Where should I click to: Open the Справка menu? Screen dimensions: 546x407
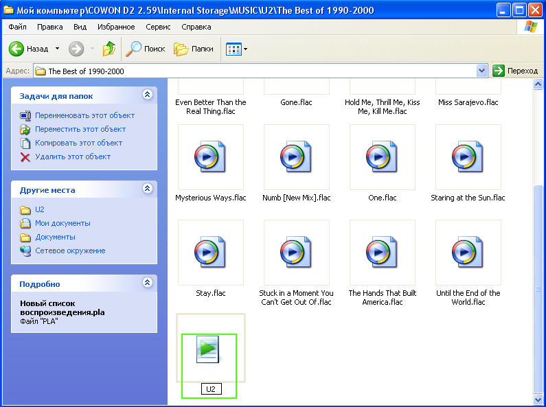[x=196, y=27]
